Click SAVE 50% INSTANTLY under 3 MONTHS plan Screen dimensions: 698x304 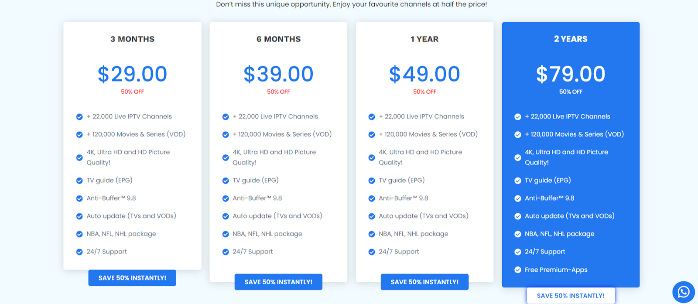[x=132, y=277]
